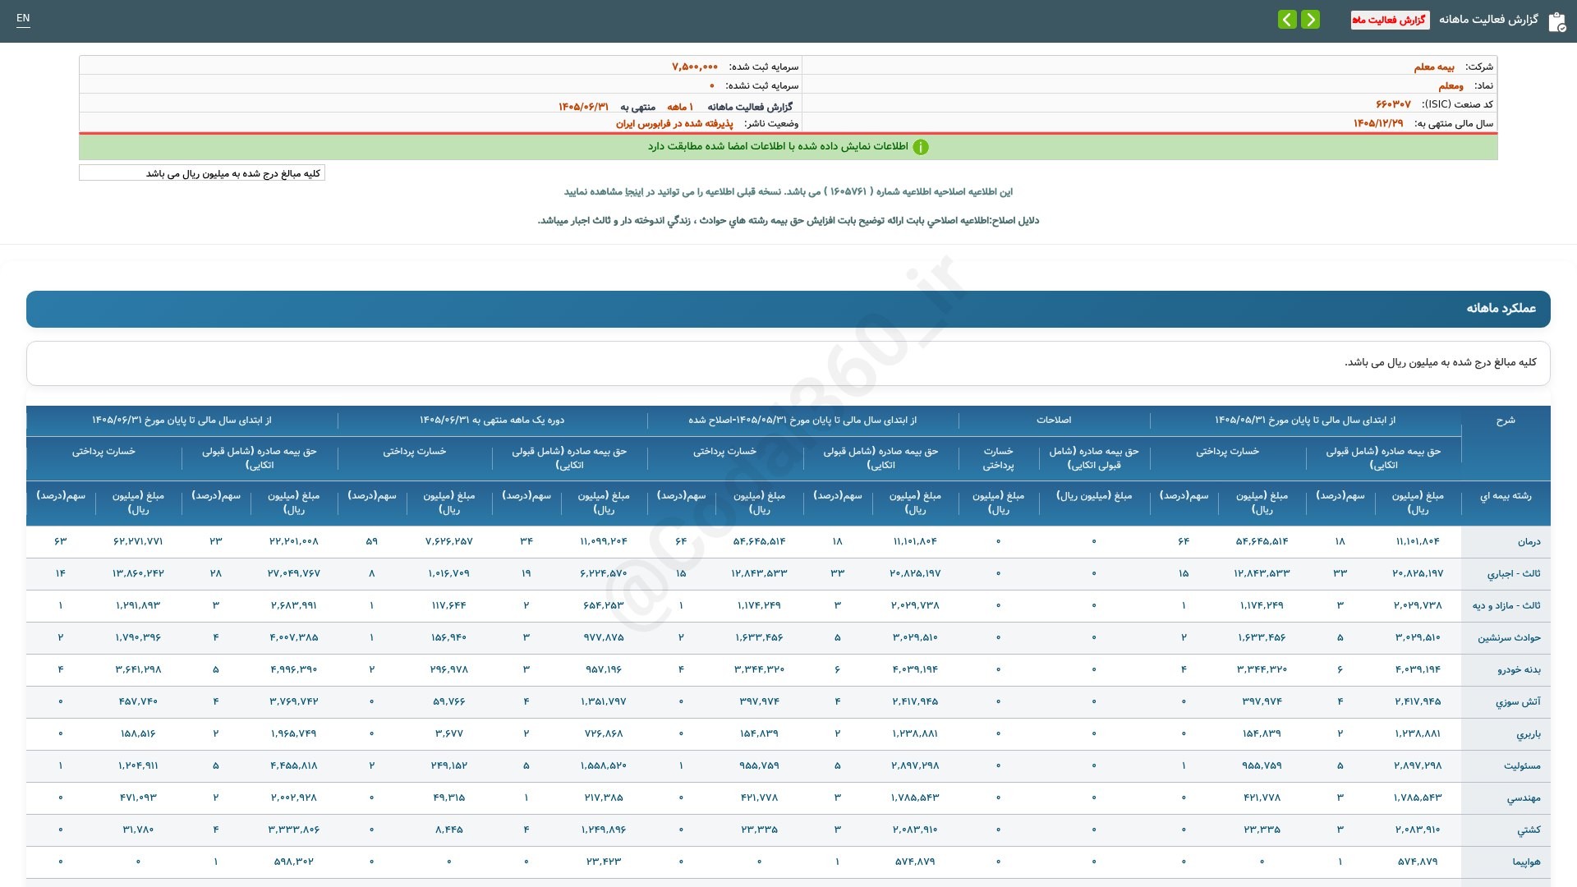Switch language with the EN link
Screen dimensions: 1577x887
click(23, 18)
